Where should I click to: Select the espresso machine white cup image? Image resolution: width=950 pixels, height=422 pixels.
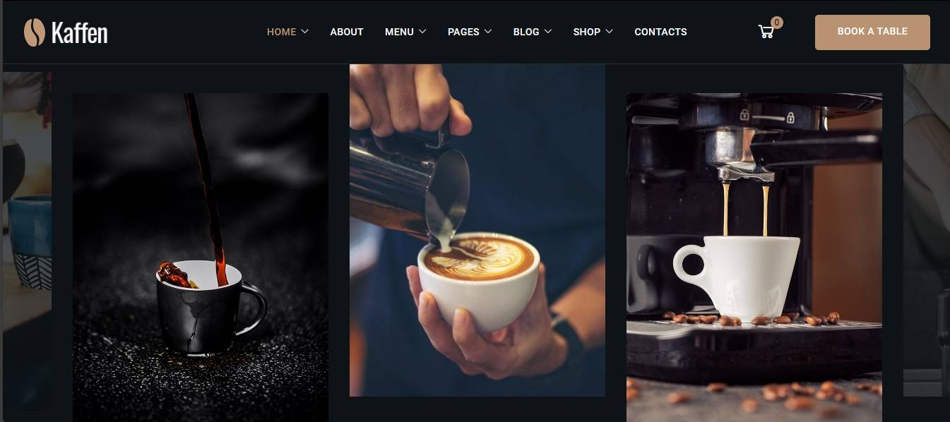[x=754, y=258]
